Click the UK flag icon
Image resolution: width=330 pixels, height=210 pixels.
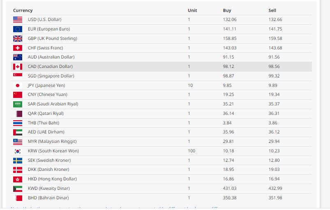pyautogui.click(x=18, y=38)
